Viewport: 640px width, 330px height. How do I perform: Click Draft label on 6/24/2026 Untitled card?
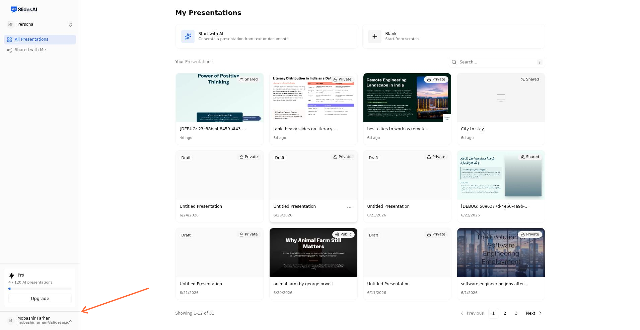click(186, 158)
